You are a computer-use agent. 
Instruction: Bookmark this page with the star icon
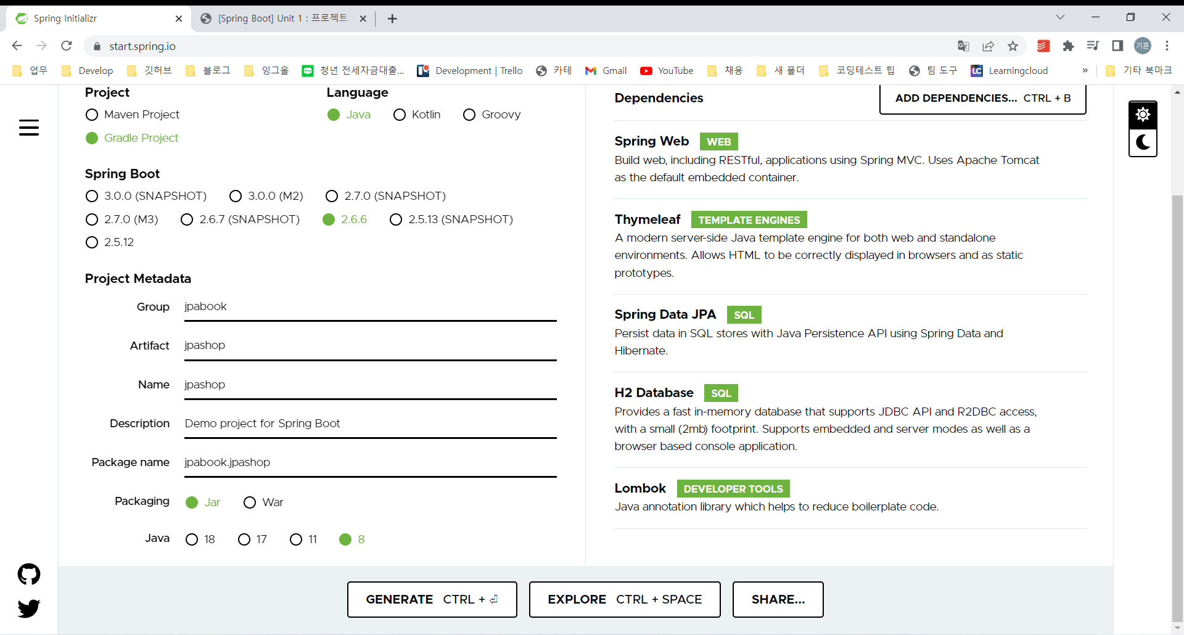coord(1013,46)
